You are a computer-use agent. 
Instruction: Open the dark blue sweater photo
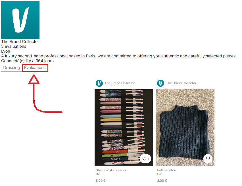pos(185,127)
